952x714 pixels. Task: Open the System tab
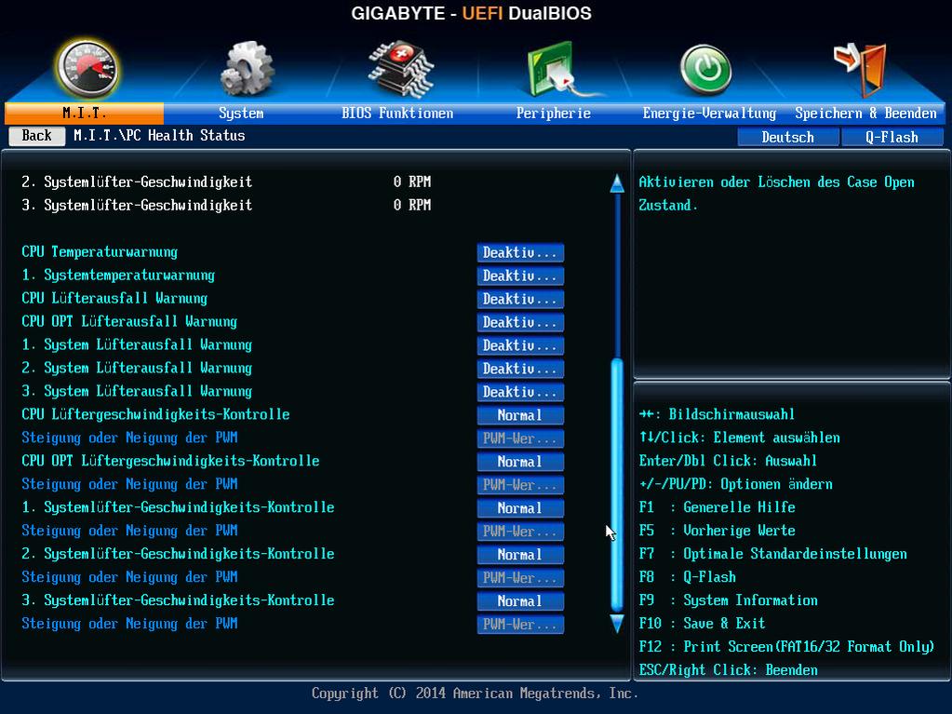pos(241,114)
